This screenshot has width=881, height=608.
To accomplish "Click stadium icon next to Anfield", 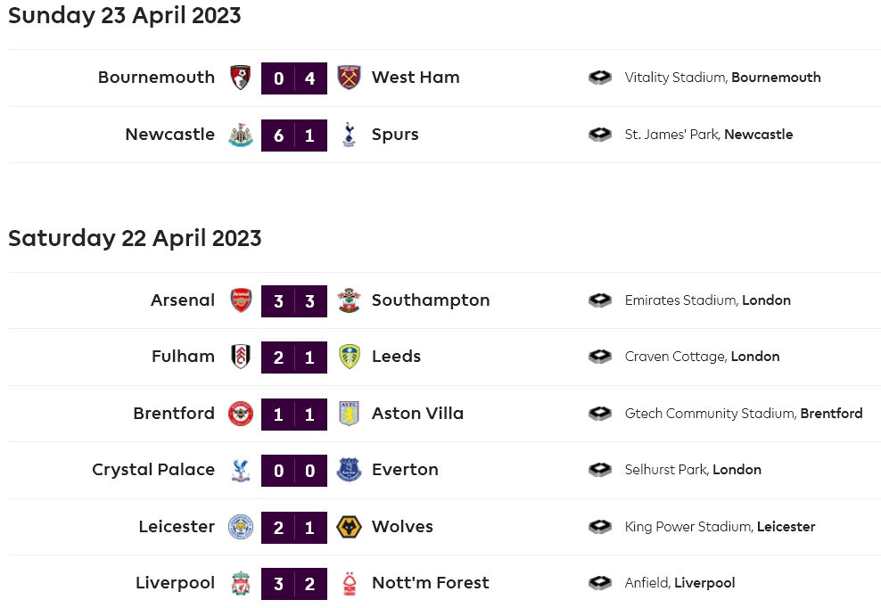I will pos(600,583).
